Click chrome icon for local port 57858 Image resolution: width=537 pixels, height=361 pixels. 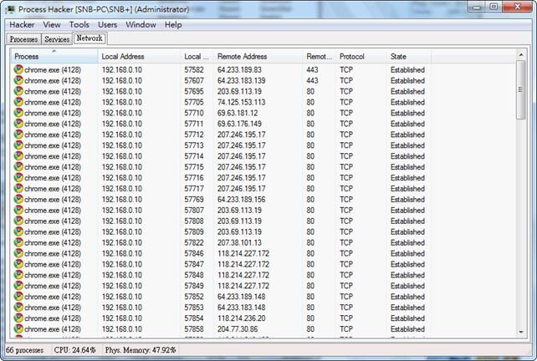coord(18,329)
